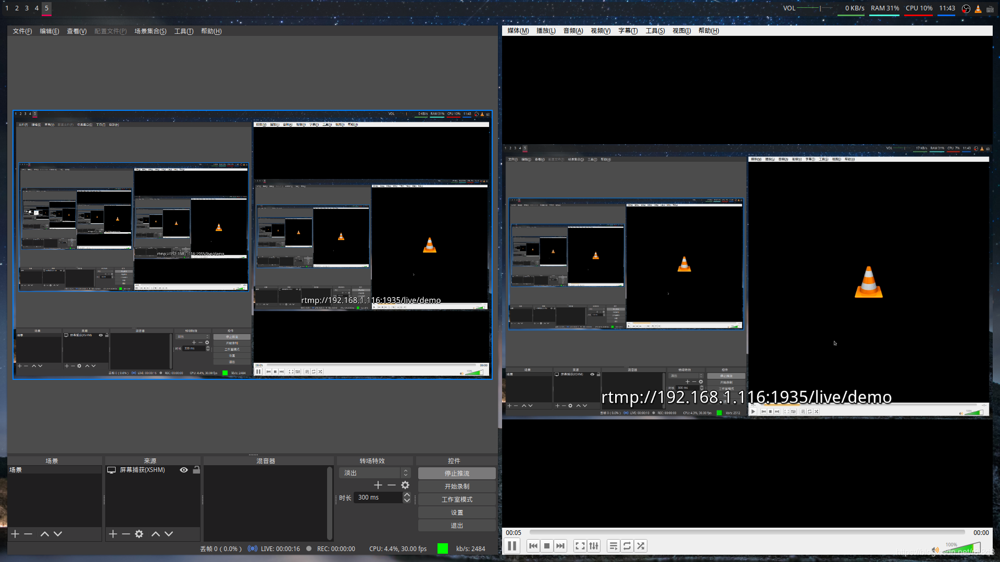Increase transition duration stepper up
The width and height of the screenshot is (1000, 562).
pyautogui.click(x=407, y=495)
